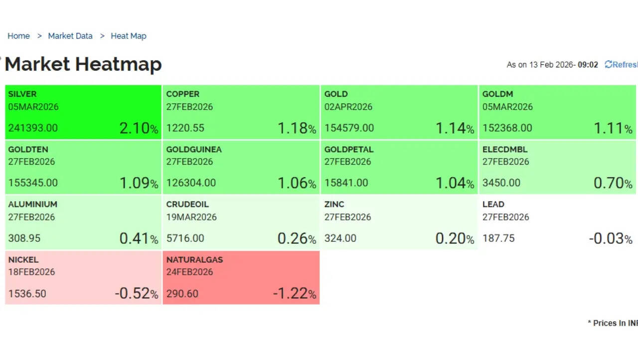Click the GOLD 02APR2026 tile
This screenshot has height=359, width=638.
[x=399, y=112]
